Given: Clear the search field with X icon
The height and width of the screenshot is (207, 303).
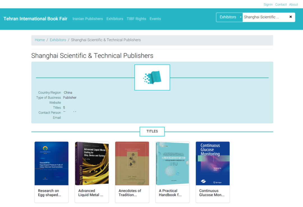Looking at the screenshot, I should click(x=290, y=17).
